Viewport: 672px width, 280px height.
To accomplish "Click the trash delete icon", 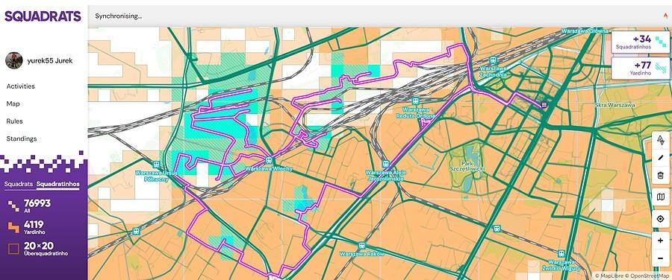I will [661, 175].
